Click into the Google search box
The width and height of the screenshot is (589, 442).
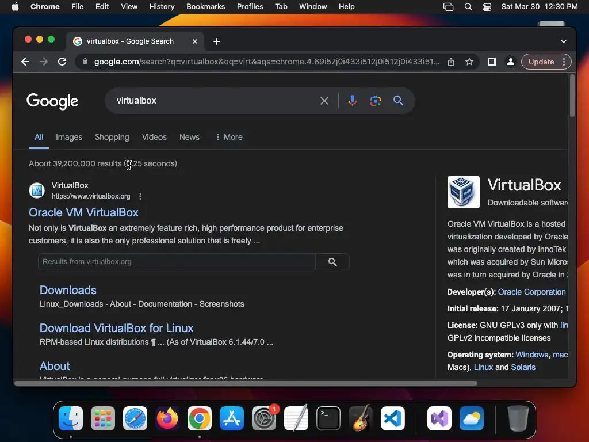click(216, 101)
